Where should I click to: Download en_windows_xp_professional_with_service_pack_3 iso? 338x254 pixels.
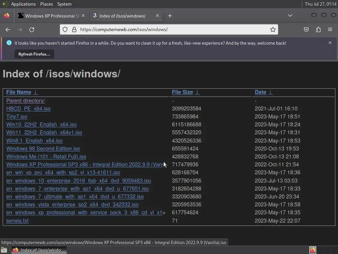(x=84, y=213)
